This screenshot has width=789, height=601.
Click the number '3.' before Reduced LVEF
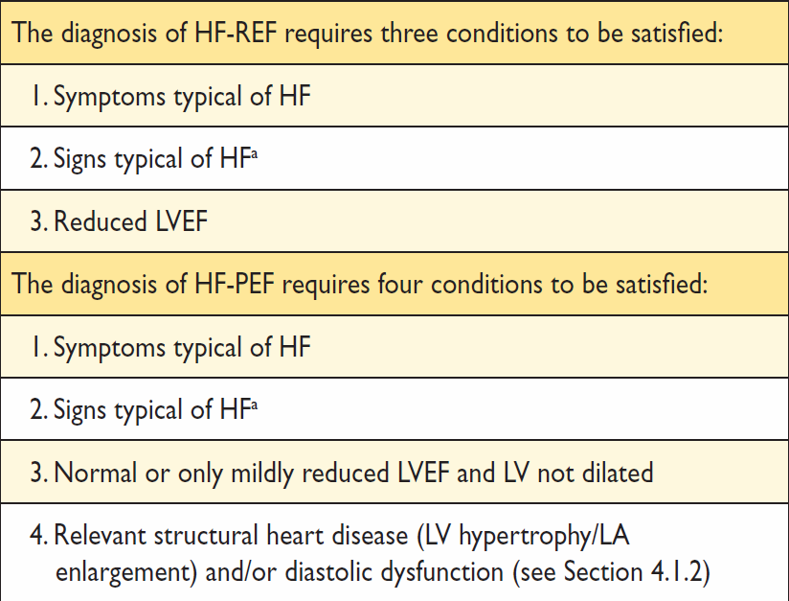click(x=39, y=221)
